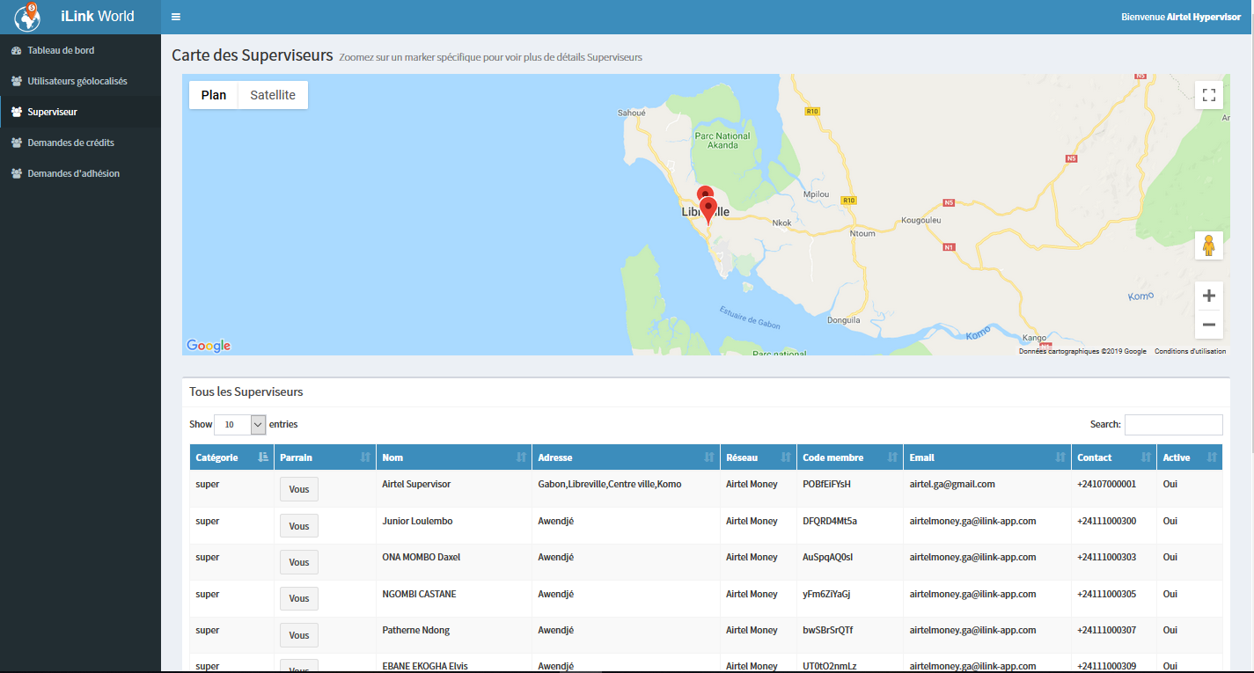Open the Show entries dropdown

pos(239,424)
